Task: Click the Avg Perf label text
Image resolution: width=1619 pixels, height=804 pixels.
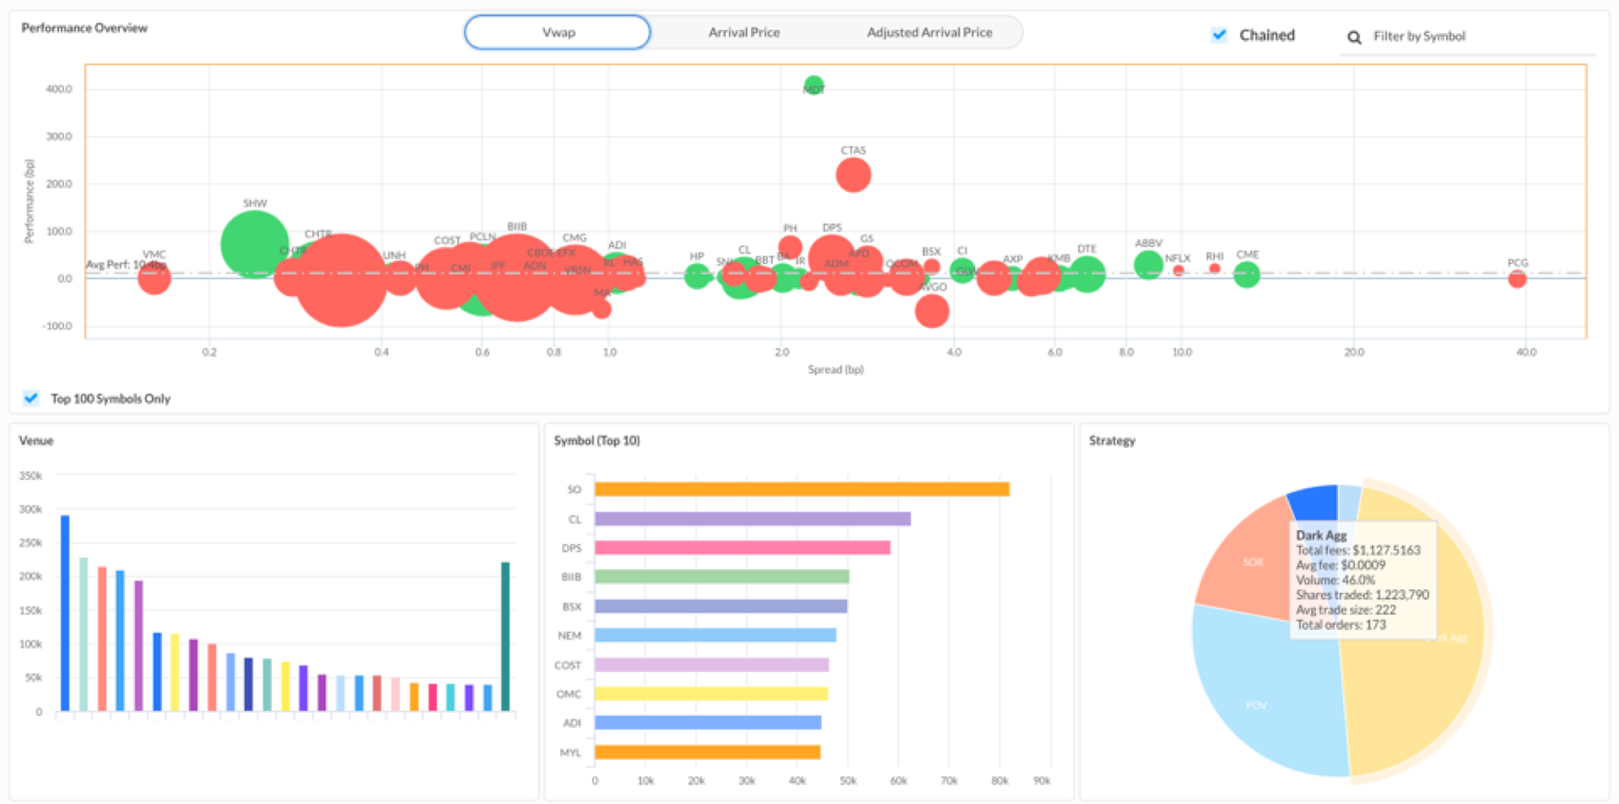Action: pyautogui.click(x=126, y=265)
